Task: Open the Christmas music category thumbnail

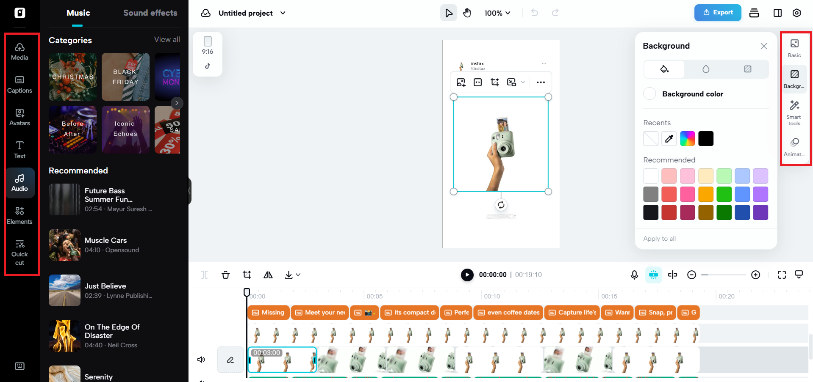Action: (x=72, y=77)
